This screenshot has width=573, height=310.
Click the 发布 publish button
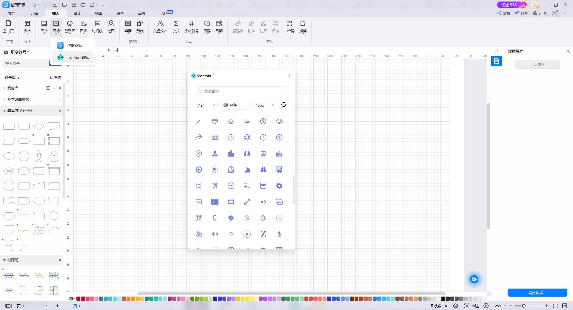[503, 13]
